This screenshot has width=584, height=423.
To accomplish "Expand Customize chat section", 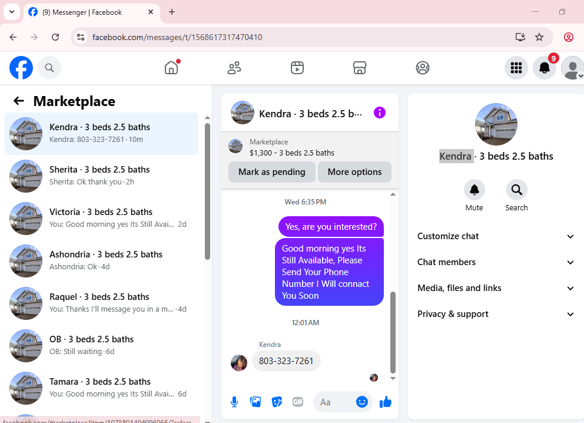I will [x=496, y=236].
